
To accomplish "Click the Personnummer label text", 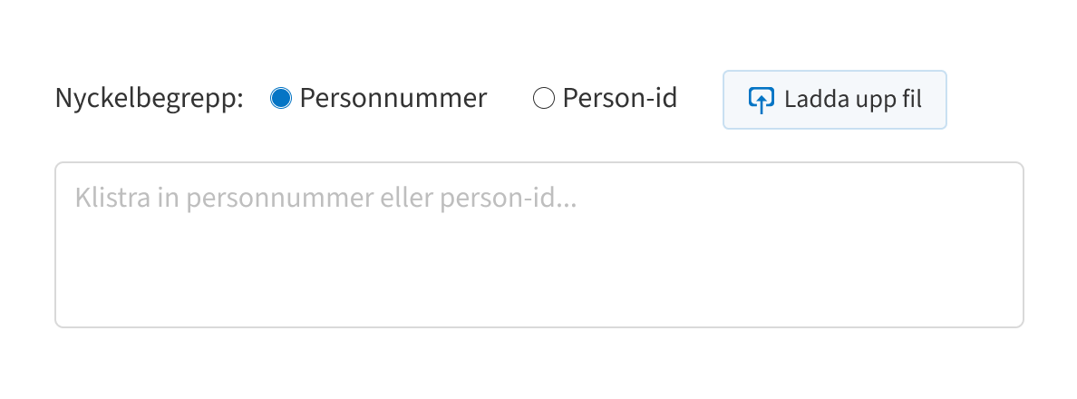I will click(393, 98).
